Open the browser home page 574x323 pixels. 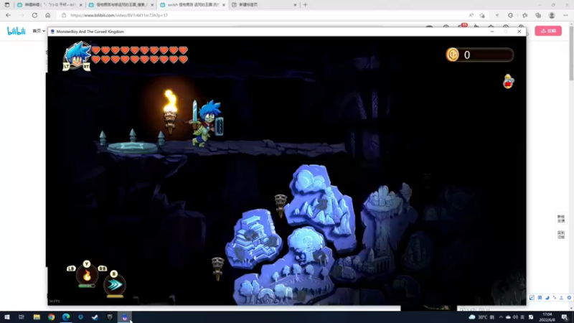(47, 15)
